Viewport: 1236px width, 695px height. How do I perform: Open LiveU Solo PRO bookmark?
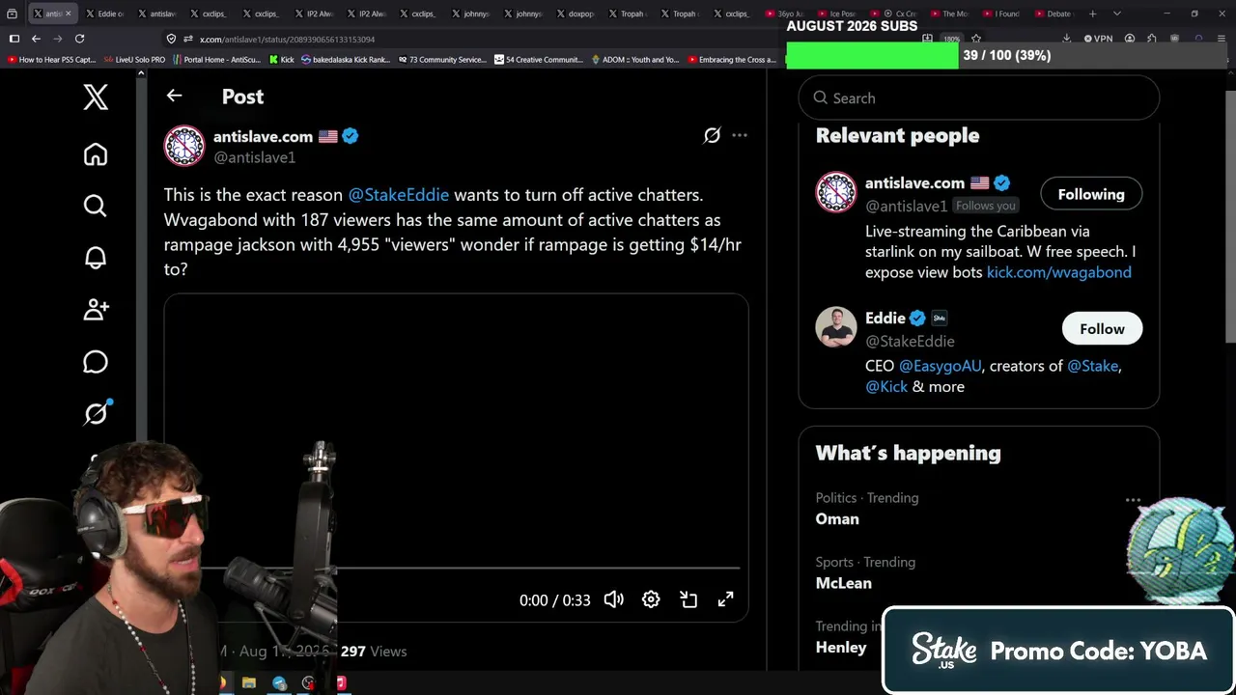tap(133, 60)
